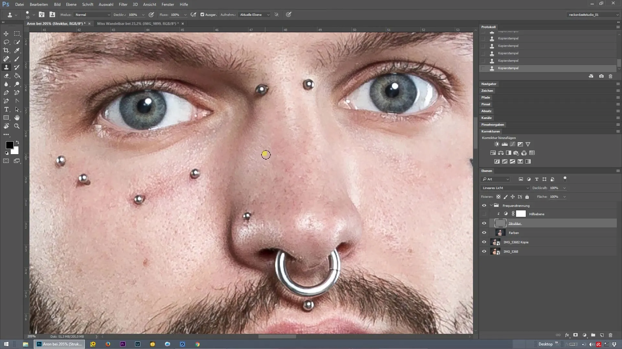Open the layer filter Art dropdown
Screen dimensions: 622x349
pos(496,179)
